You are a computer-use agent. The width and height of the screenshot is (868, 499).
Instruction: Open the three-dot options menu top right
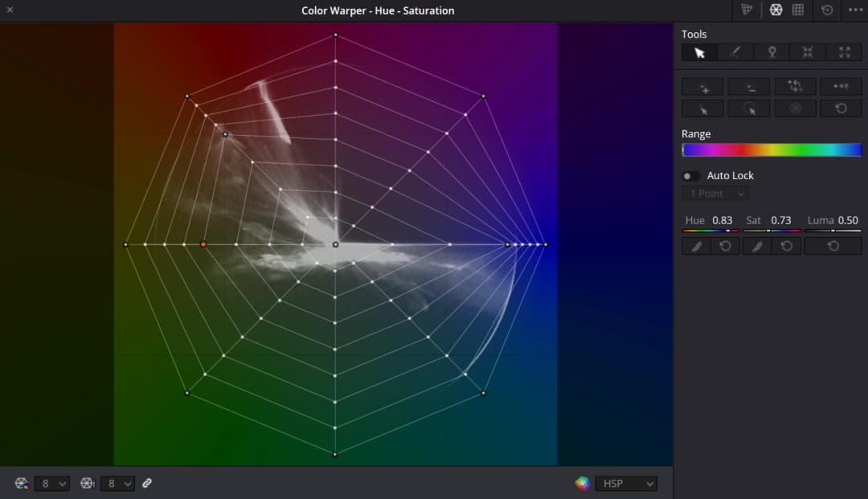(856, 10)
